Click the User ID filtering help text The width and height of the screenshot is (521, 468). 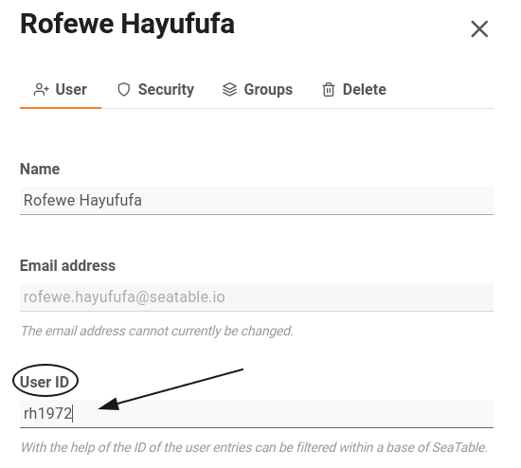(x=254, y=447)
